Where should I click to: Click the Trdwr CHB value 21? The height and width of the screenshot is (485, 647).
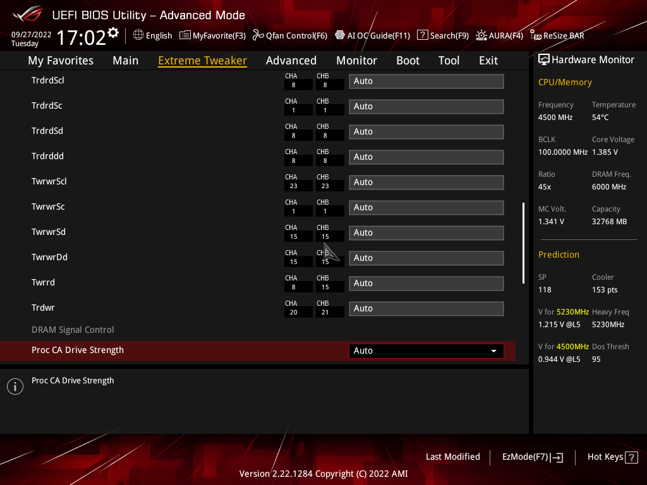click(x=325, y=313)
